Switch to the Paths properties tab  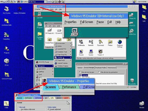52,98
